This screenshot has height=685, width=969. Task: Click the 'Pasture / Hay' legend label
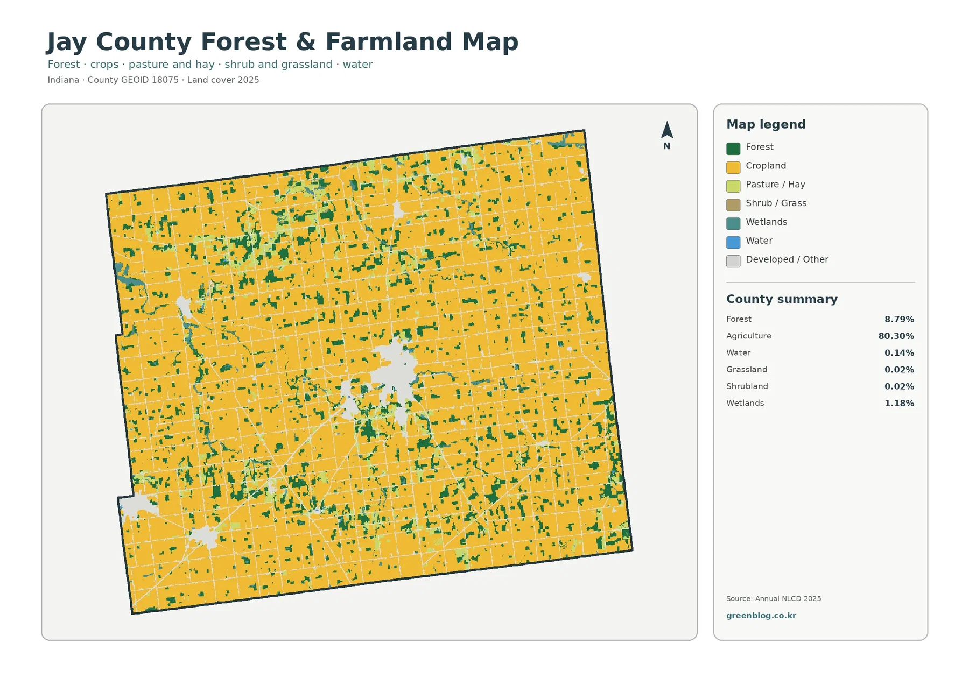pos(775,185)
